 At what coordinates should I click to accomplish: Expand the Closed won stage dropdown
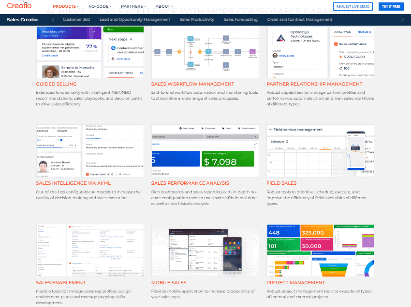click(x=255, y=136)
